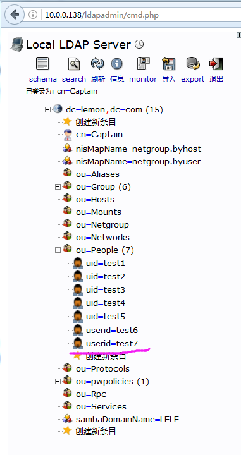241x455 pixels.
Task: Click the ou=Services group icon
Action: point(67,406)
